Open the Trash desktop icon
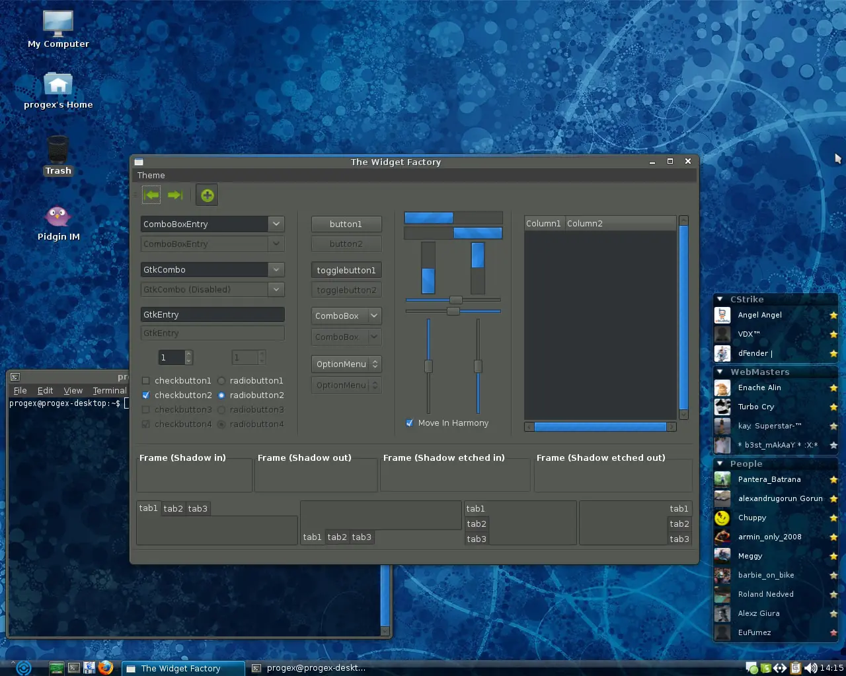This screenshot has width=846, height=676. (x=58, y=156)
